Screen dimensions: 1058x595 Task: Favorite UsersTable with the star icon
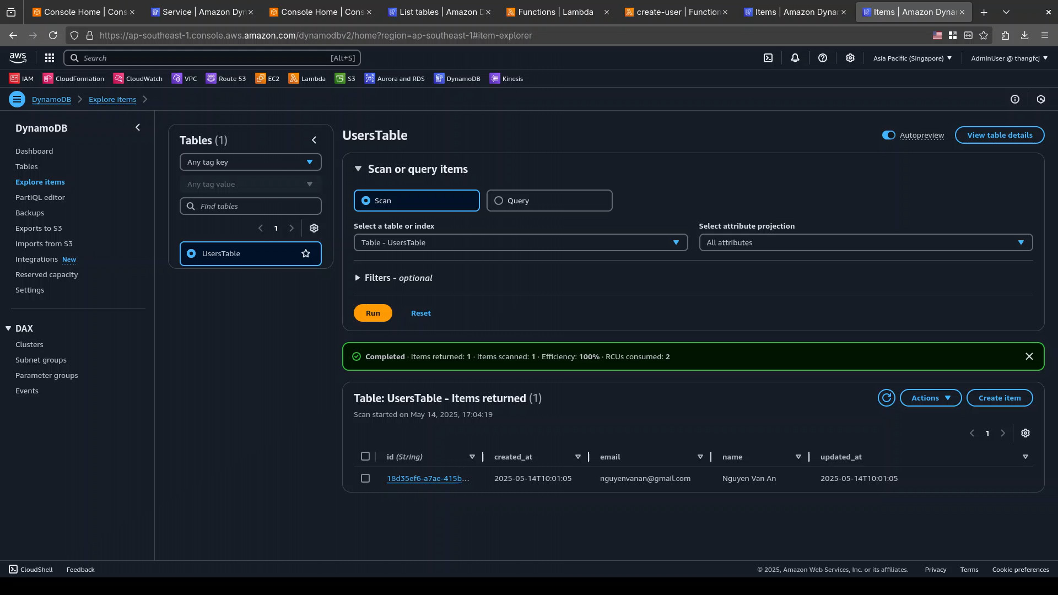click(306, 253)
